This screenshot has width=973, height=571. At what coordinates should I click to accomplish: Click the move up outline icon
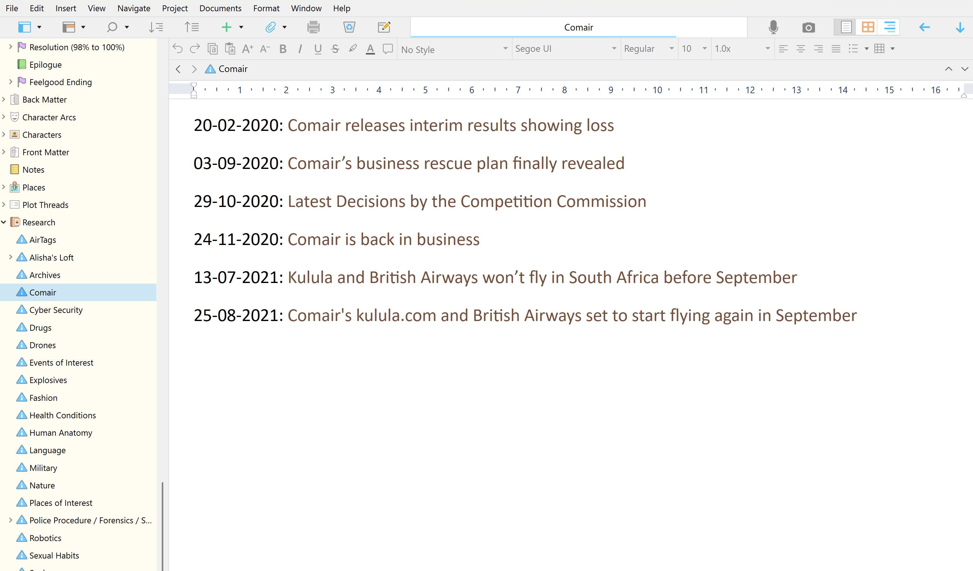(x=191, y=27)
